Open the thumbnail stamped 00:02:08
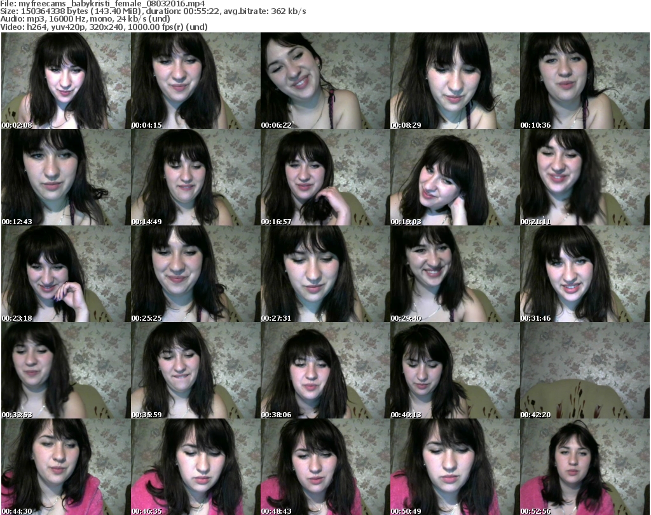Image resolution: width=651 pixels, height=515 pixels. tap(66, 81)
